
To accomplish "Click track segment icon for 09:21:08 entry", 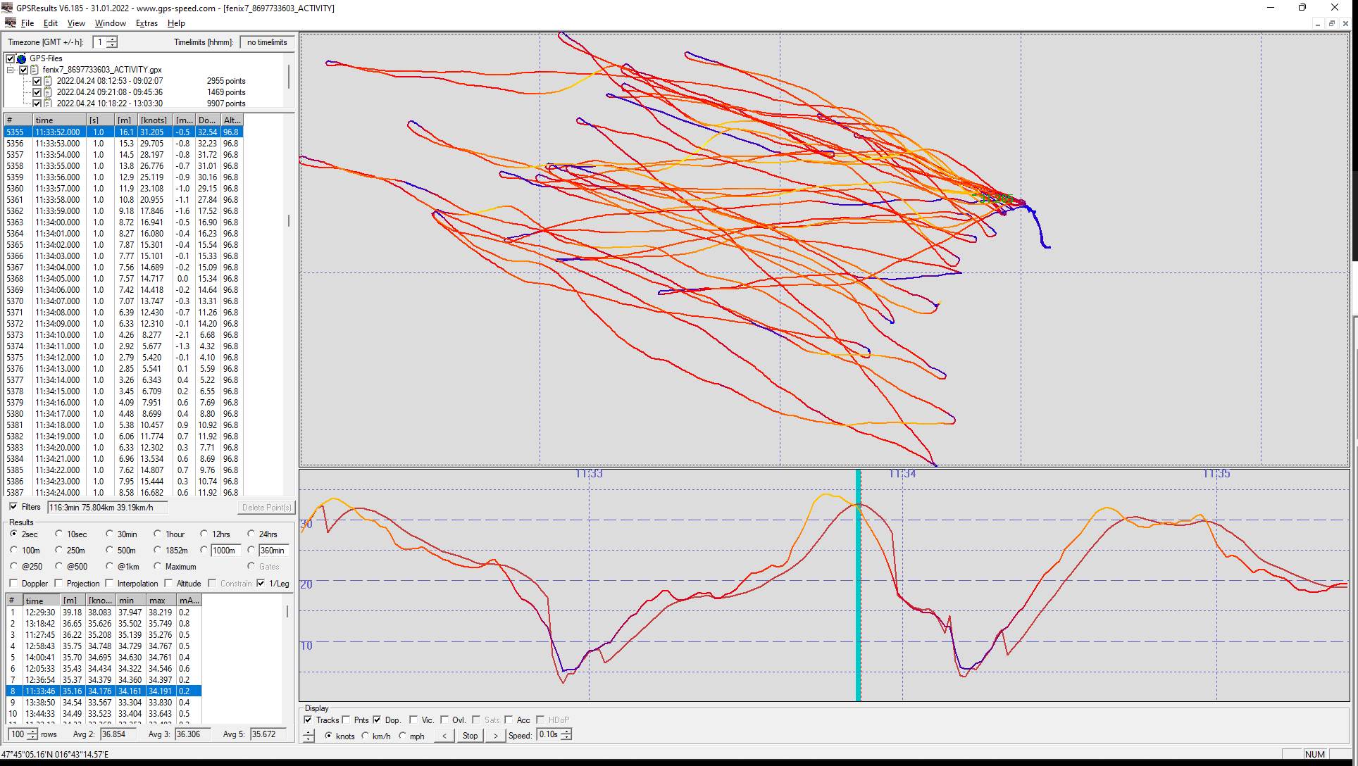I will pos(48,92).
